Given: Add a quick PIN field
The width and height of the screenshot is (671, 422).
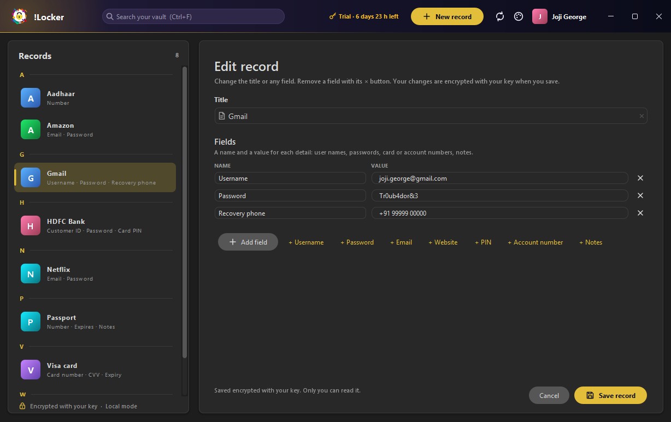Looking at the screenshot, I should 483,242.
